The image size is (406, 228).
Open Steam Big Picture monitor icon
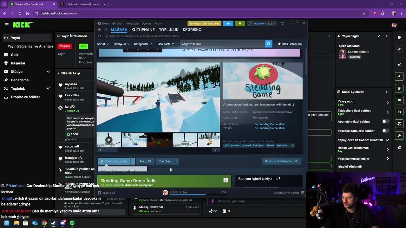pos(282,23)
